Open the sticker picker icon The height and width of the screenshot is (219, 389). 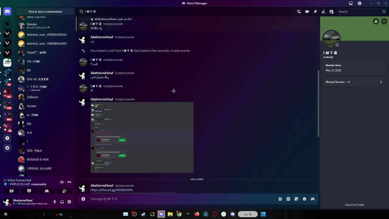[296, 199]
